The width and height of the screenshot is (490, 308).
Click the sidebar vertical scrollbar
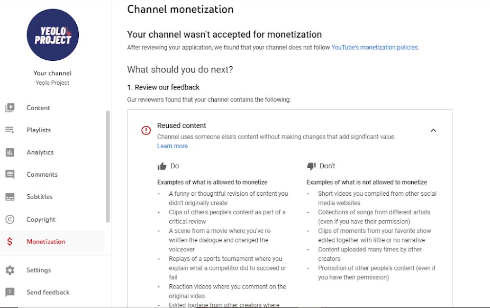(x=108, y=167)
